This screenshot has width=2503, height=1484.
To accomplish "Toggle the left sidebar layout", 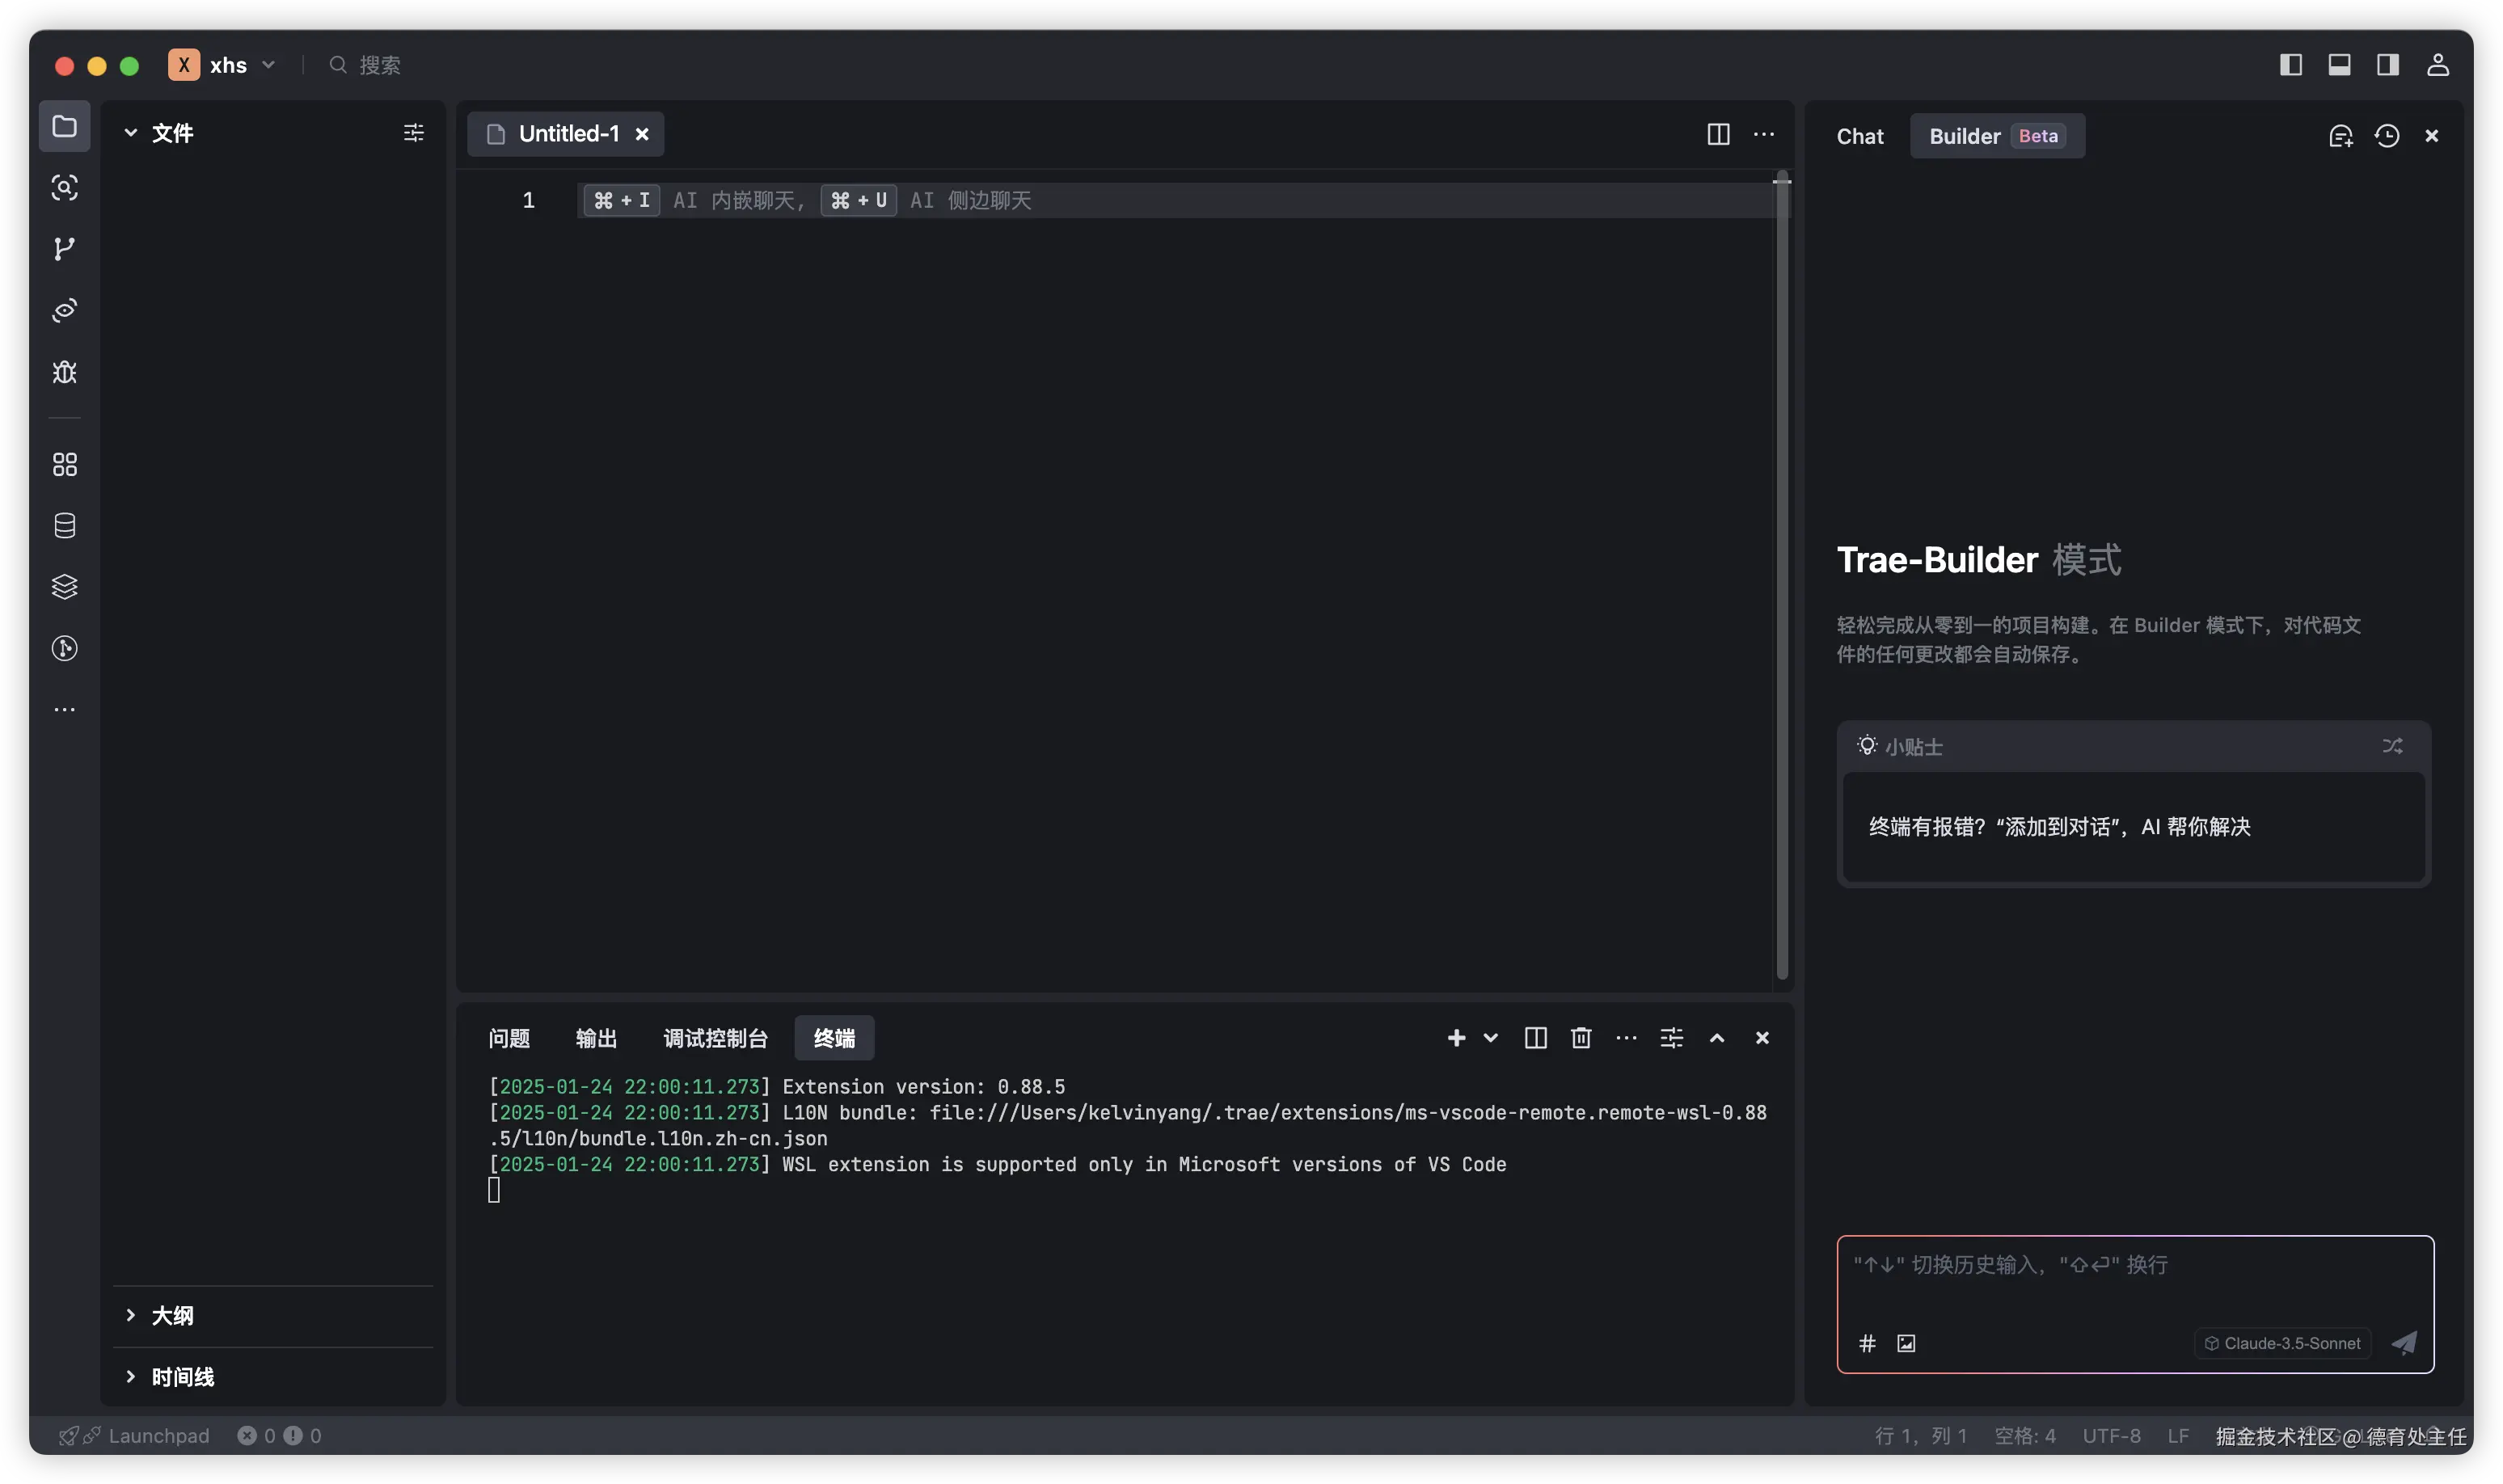I will pos(2290,65).
